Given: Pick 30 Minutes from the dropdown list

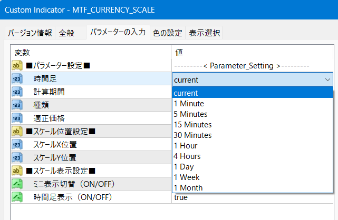Looking at the screenshot, I should (253, 135).
